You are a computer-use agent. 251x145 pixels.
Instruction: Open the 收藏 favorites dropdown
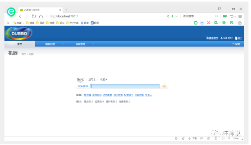pyautogui.click(x=19, y=23)
